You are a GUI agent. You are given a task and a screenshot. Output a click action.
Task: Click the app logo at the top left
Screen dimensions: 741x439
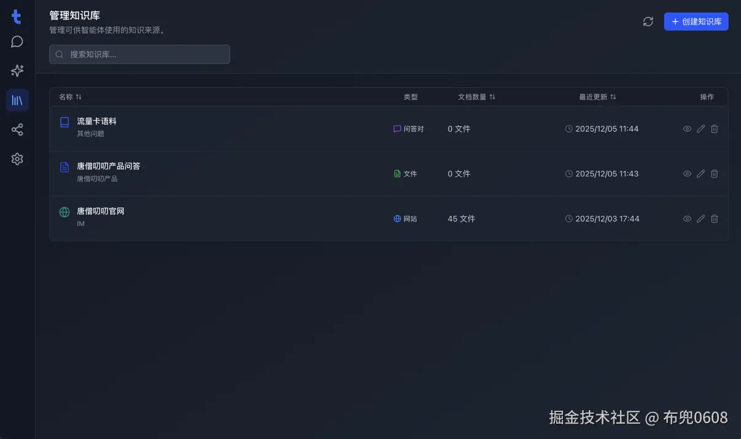click(x=16, y=17)
